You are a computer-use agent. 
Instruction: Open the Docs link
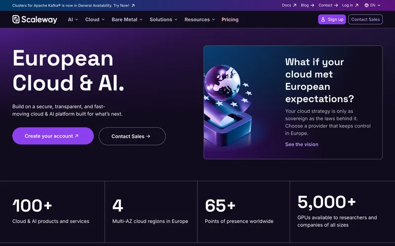(289, 5)
